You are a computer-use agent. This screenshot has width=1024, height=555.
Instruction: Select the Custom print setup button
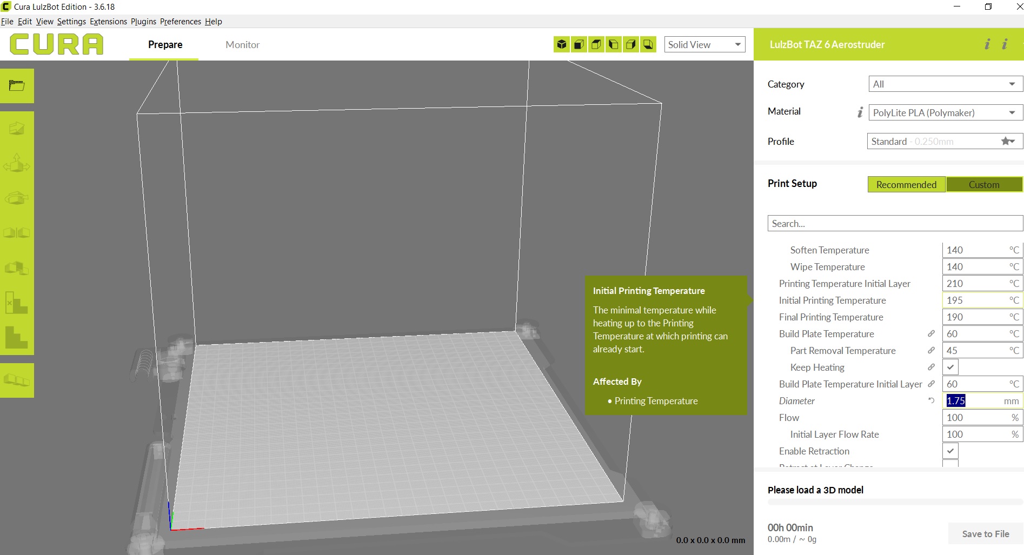983,184
